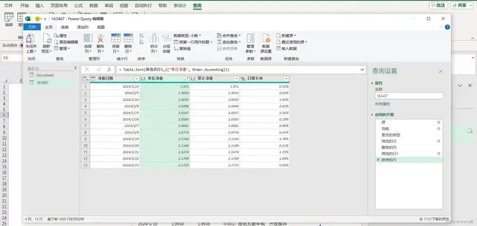Open 净值日期 column filter dropdown
This screenshot has width=477, height=226.
136,79
